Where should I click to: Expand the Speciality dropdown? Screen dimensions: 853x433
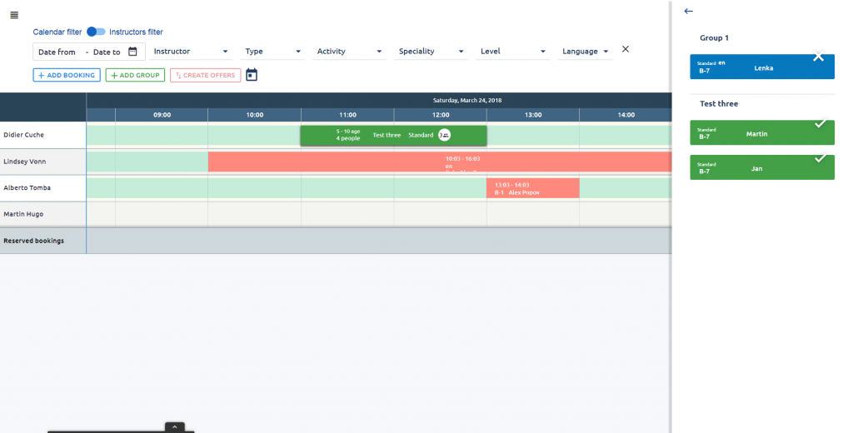click(x=431, y=51)
